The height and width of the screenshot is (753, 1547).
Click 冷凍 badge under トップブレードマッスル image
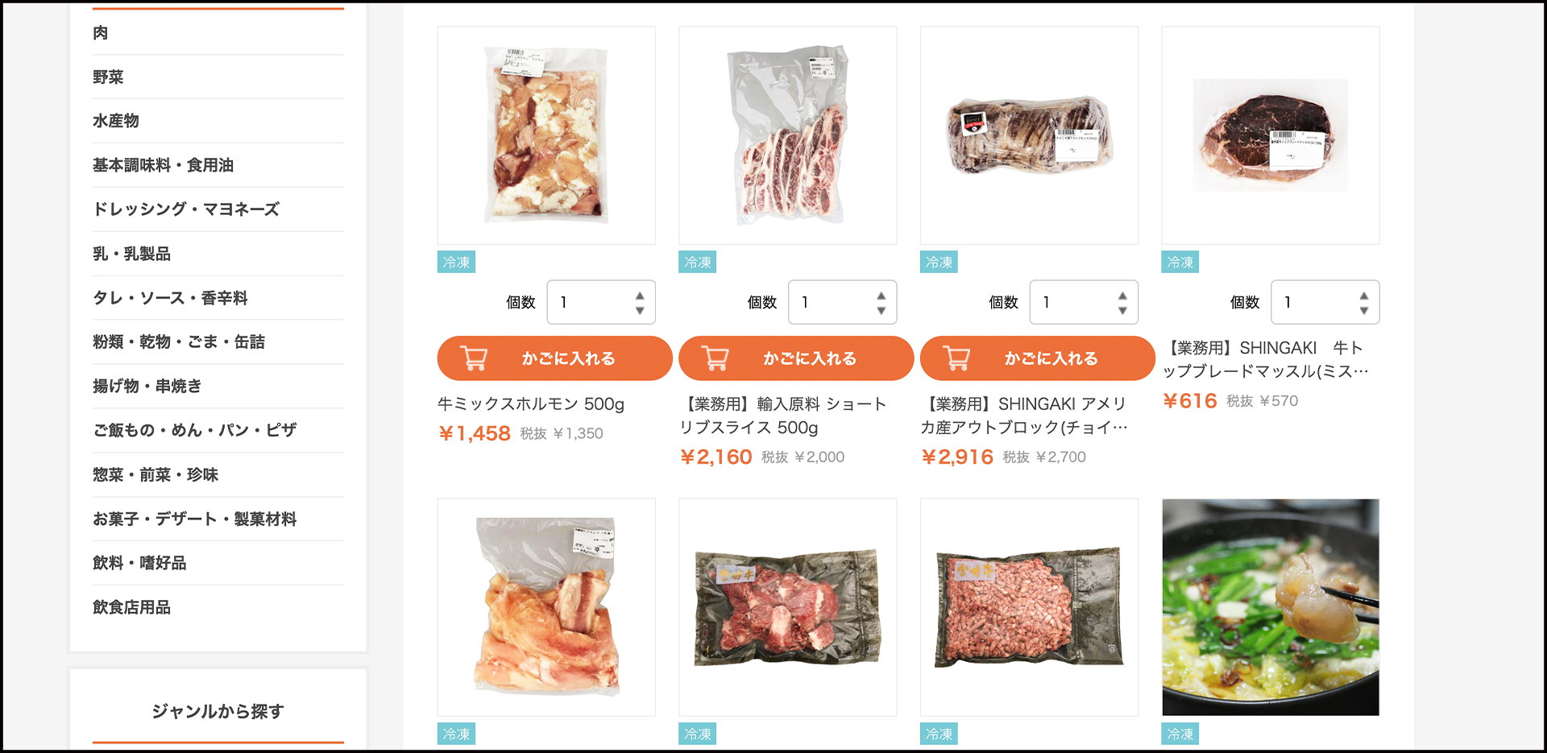[1180, 262]
